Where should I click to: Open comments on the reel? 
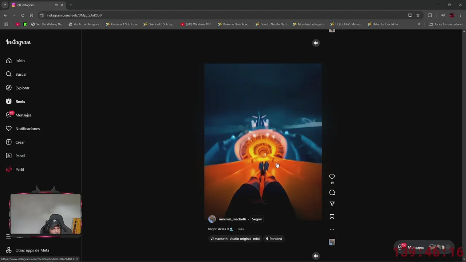coord(332,192)
